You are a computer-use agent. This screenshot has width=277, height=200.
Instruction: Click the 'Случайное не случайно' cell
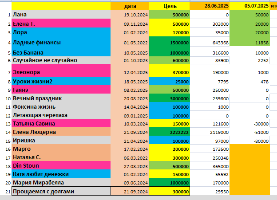pos(61,60)
